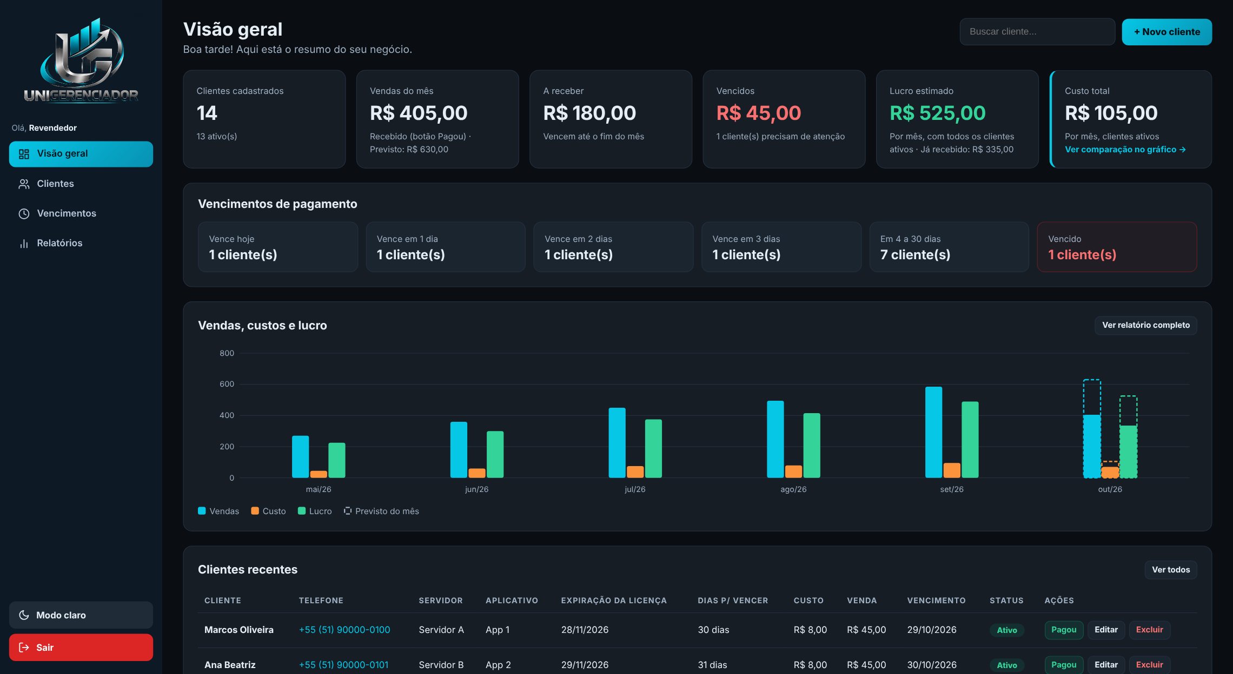Click the Vencimentos clock icon
The width and height of the screenshot is (1233, 674).
(24, 214)
